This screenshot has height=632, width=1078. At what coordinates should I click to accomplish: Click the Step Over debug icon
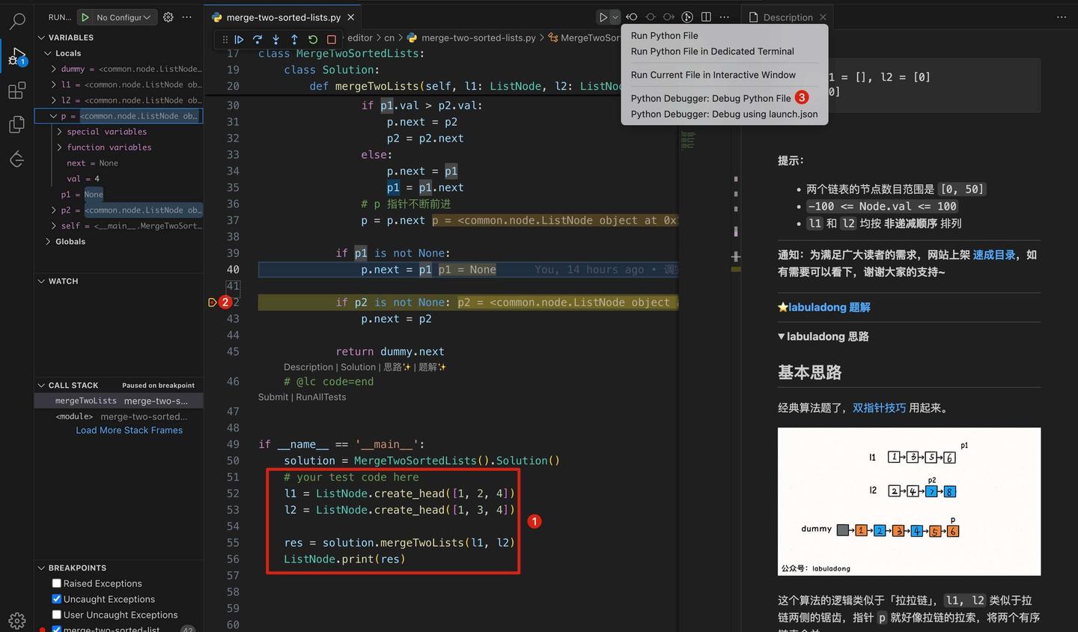(x=257, y=39)
